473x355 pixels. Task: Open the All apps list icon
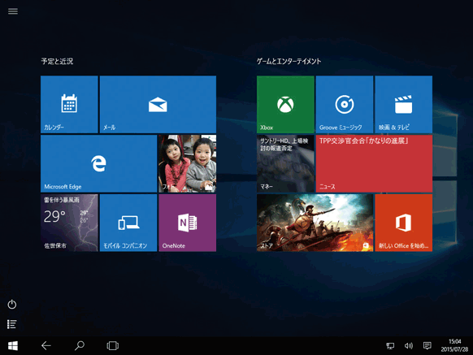(11, 324)
